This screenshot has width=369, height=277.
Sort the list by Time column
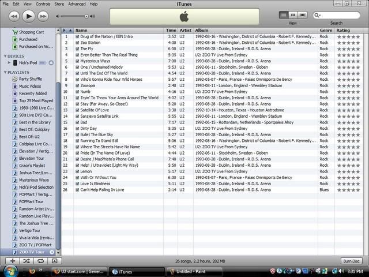pyautogui.click(x=171, y=30)
